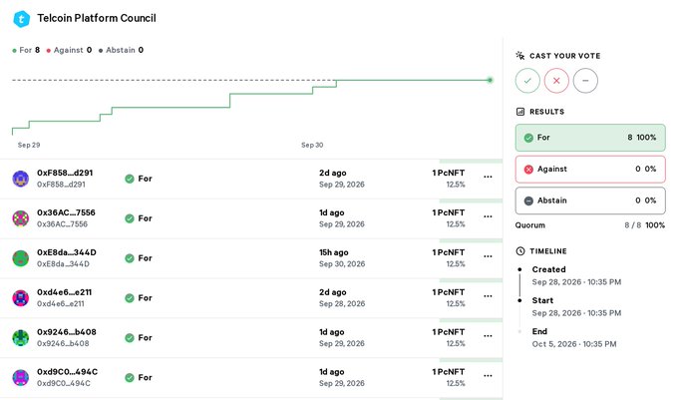The width and height of the screenshot is (678, 400).
Task: Click the red Against X icon in results
Action: [528, 170]
